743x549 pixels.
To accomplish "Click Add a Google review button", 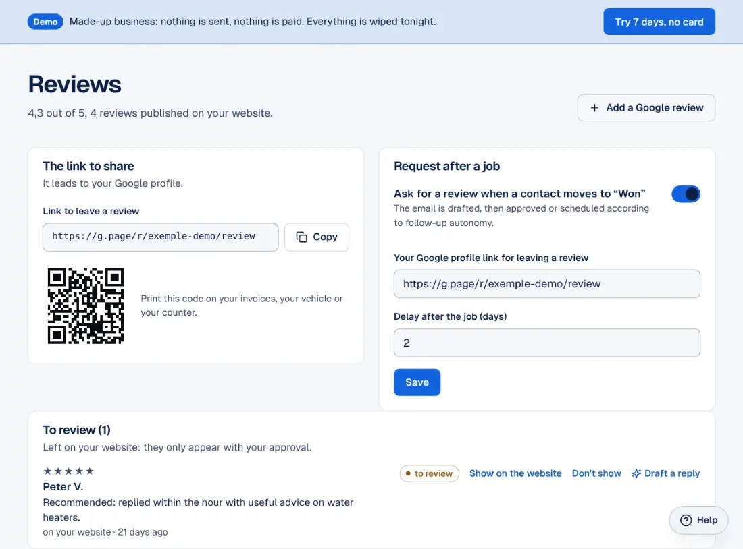I will pyautogui.click(x=646, y=108).
